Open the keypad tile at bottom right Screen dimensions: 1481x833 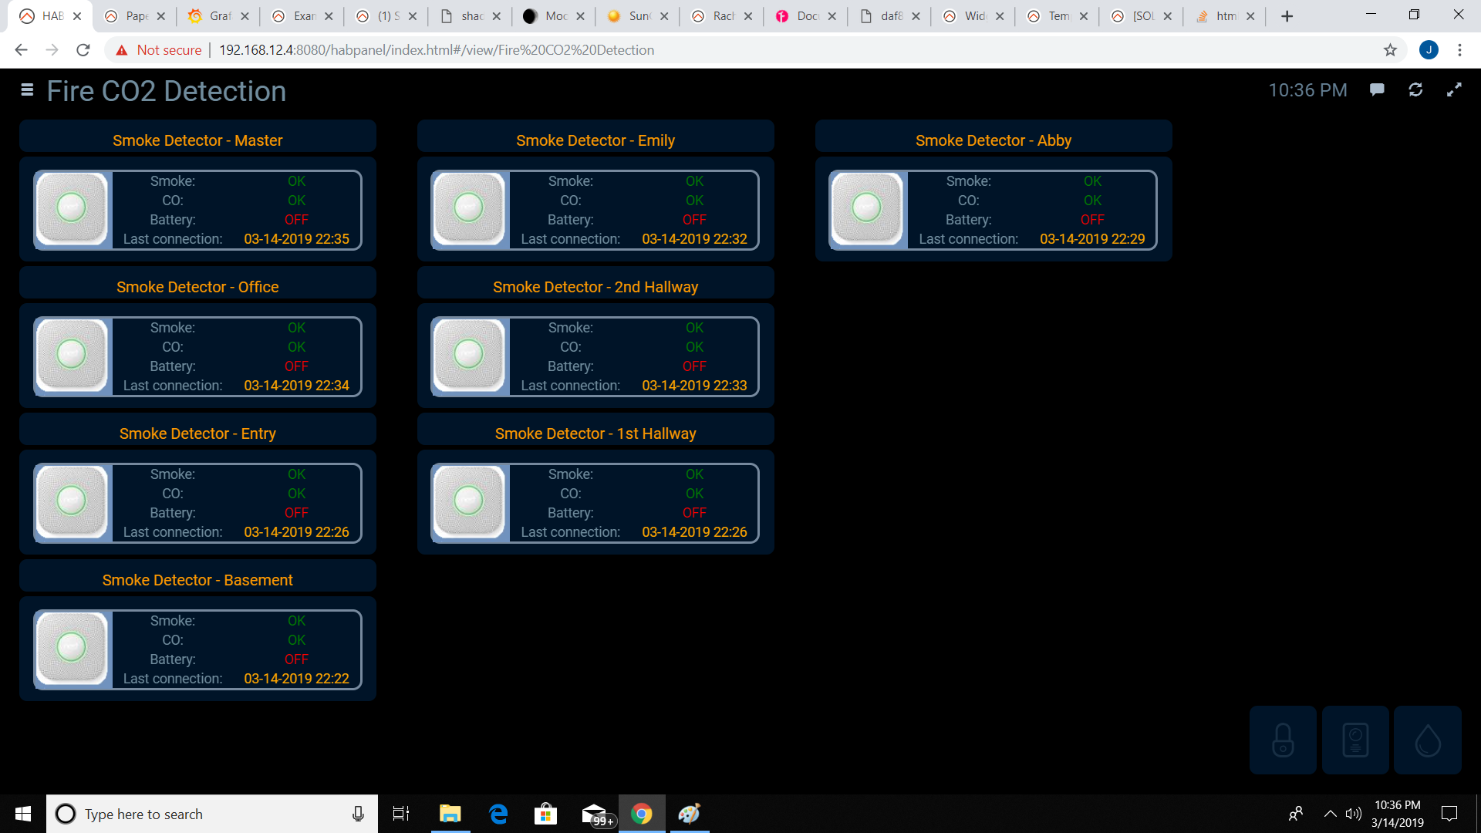(1355, 739)
